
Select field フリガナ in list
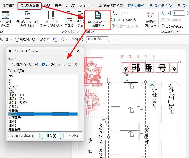point(43,87)
